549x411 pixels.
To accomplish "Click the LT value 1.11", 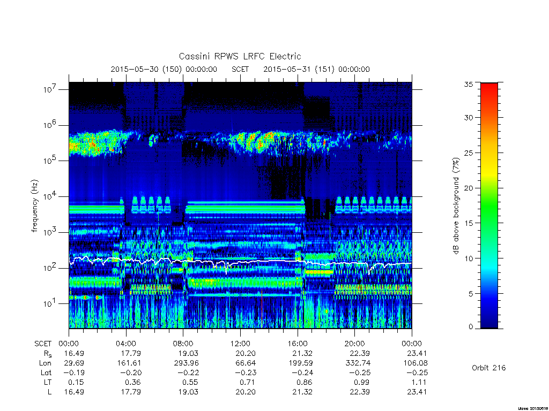I will pos(419,382).
